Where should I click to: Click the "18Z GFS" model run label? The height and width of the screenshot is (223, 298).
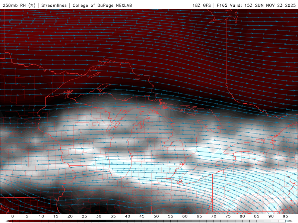coord(202,5)
